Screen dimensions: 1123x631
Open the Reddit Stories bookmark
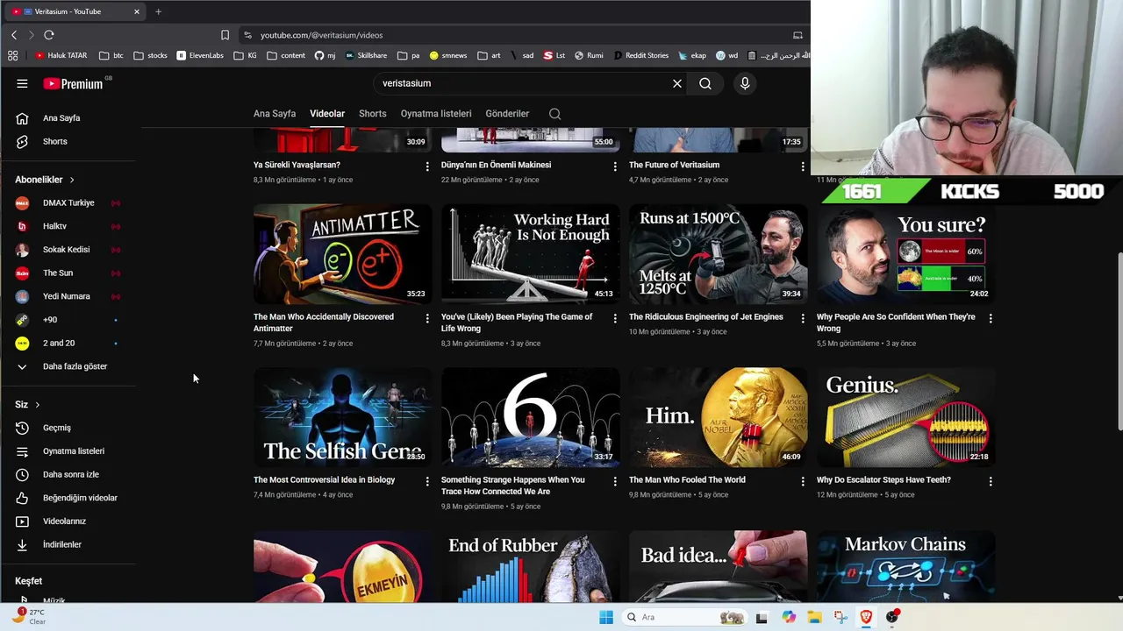point(640,55)
